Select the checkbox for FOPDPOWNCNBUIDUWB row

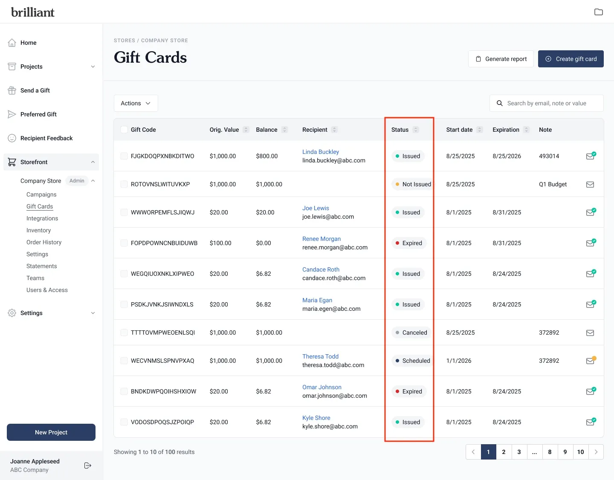click(124, 243)
